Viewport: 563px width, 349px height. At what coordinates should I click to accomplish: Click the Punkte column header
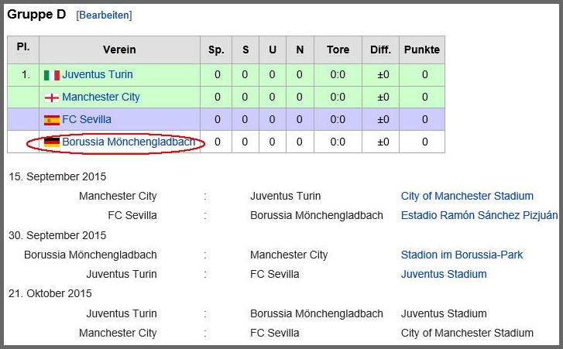click(422, 50)
